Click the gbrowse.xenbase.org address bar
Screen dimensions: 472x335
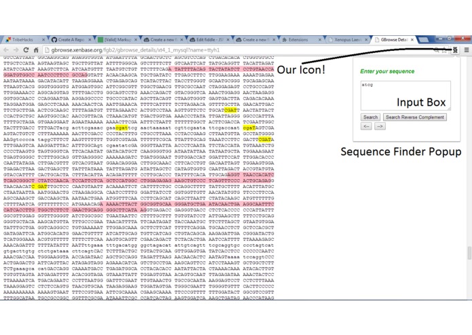[238, 50]
